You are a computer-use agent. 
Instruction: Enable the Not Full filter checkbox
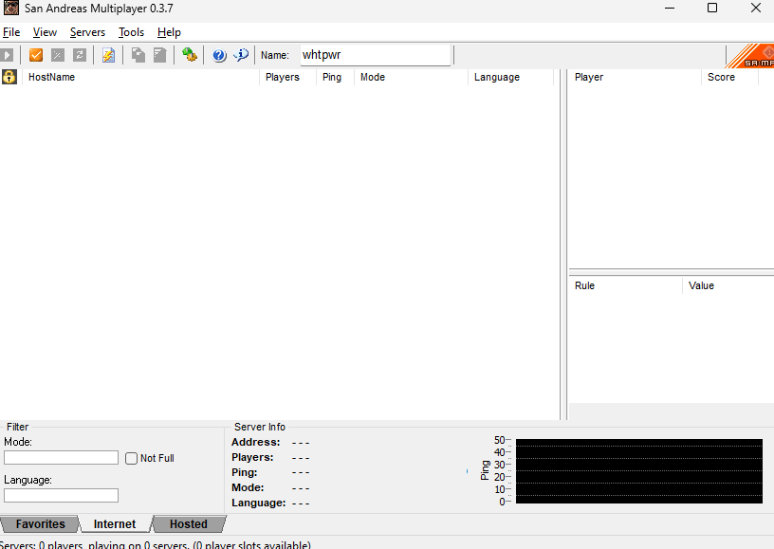pyautogui.click(x=132, y=458)
